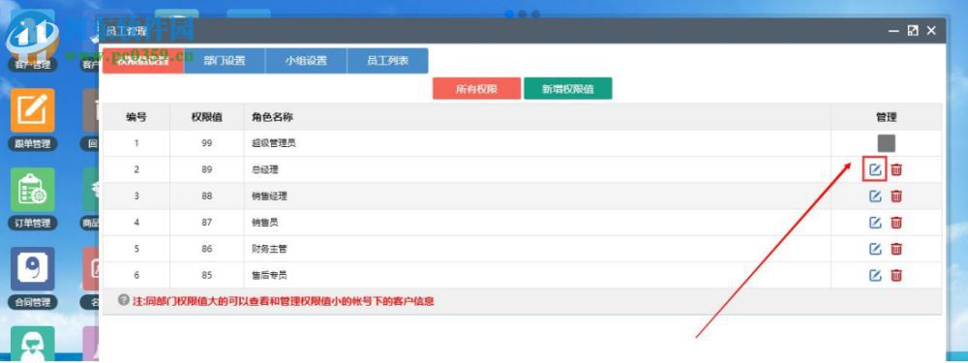Click the red note text about 同部门权限值

[x=284, y=301]
